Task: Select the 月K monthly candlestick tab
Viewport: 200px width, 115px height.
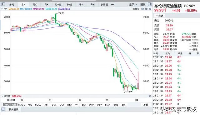Action: point(47,5)
